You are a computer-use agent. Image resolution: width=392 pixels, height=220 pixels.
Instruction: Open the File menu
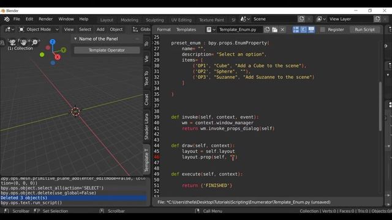pyautogui.click(x=17, y=19)
